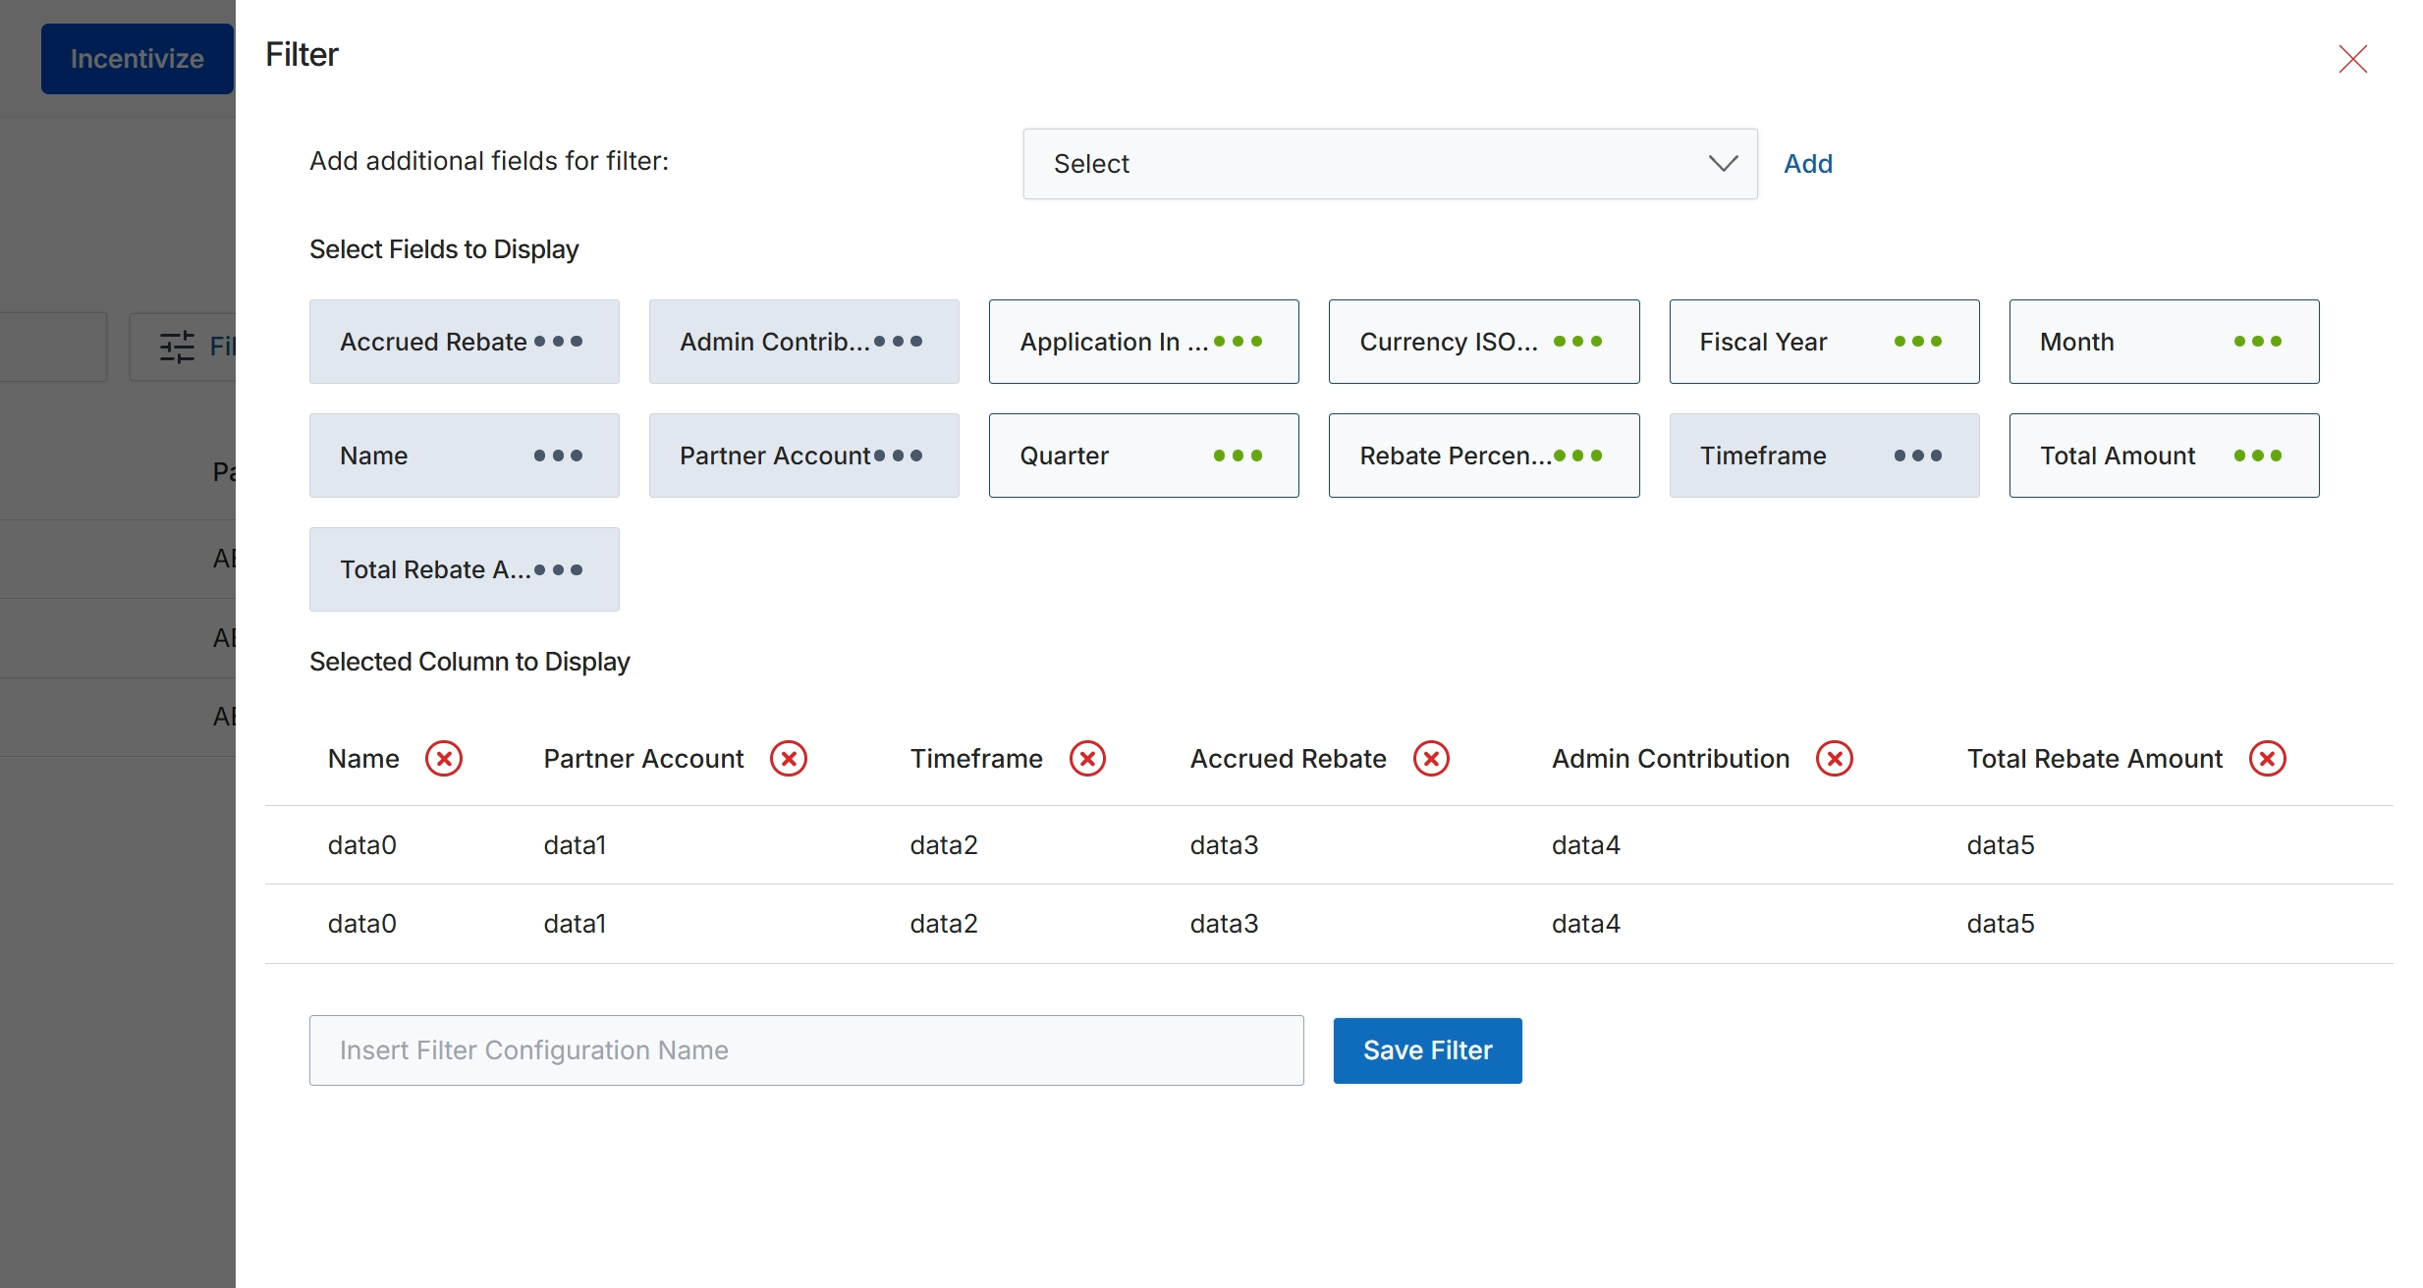Image resolution: width=2423 pixels, height=1288 pixels.
Task: Click the green dots on Rebate Percen... chip
Action: tap(1577, 456)
